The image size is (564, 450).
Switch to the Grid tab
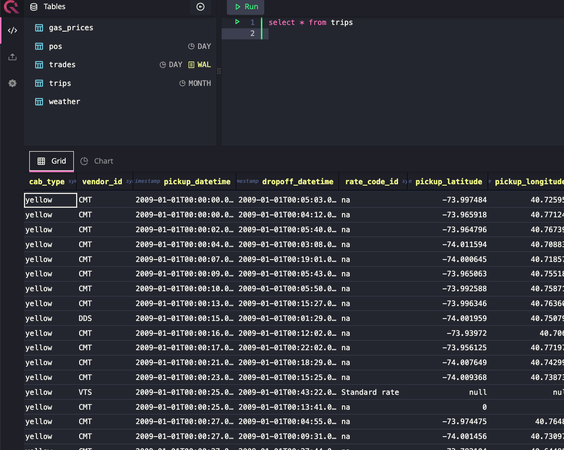pyautogui.click(x=51, y=161)
